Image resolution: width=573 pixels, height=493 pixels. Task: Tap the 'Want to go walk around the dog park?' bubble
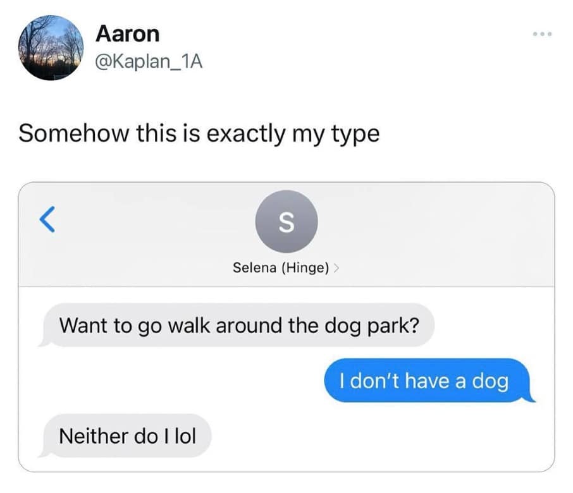click(x=238, y=325)
